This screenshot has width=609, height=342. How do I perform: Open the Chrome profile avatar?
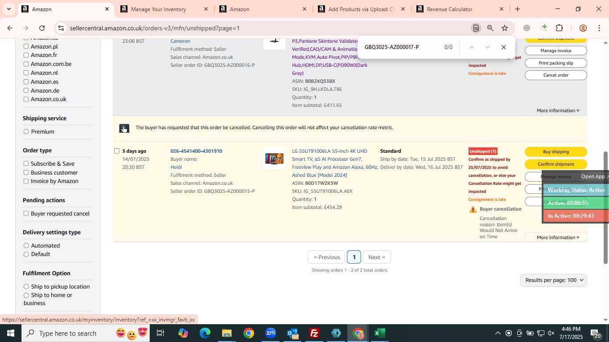pyautogui.click(x=583, y=28)
